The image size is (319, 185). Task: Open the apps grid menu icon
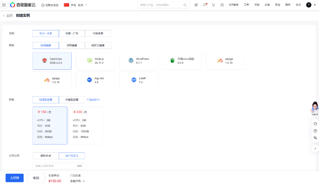click(x=4, y=5)
